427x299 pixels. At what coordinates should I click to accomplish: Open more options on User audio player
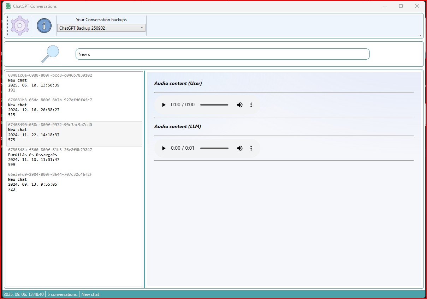click(251, 105)
